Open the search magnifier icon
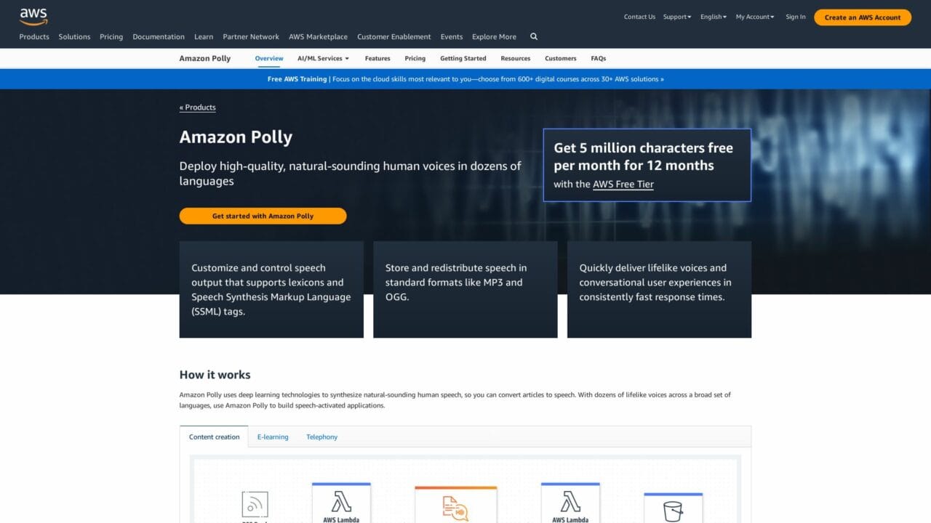This screenshot has width=931, height=523. tap(533, 36)
